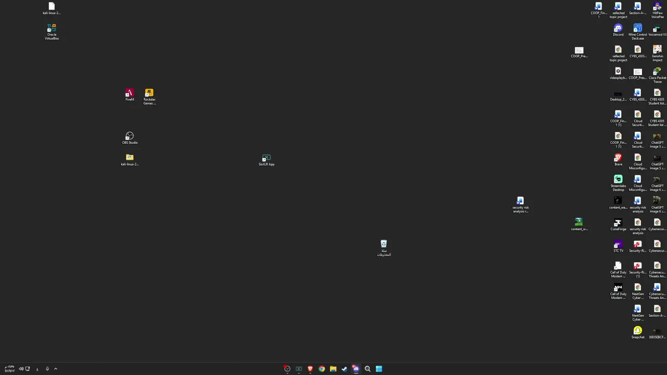This screenshot has width=667, height=375.
Task: Click the volume speaker icon in the tray
Action: (21, 369)
